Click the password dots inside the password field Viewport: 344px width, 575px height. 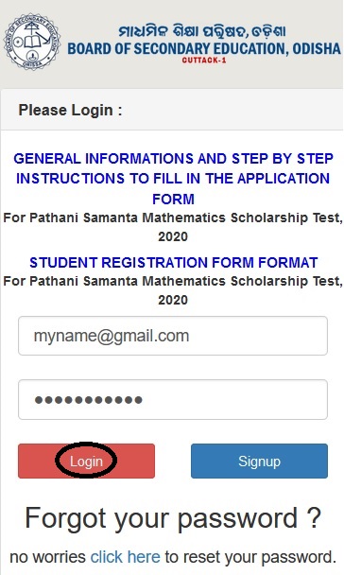[x=88, y=400]
